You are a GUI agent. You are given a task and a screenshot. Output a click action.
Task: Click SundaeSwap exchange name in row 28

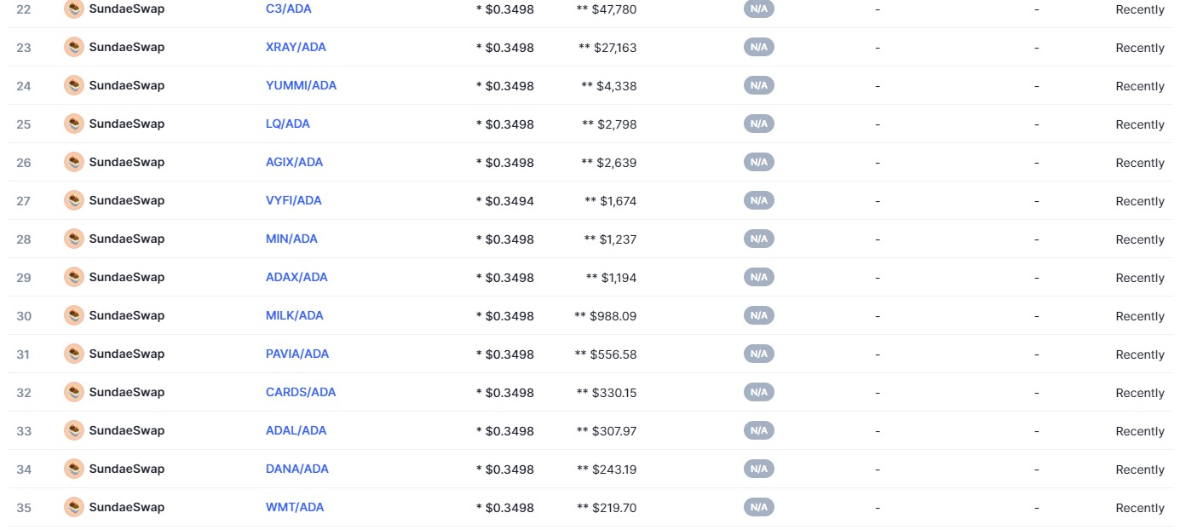click(127, 239)
